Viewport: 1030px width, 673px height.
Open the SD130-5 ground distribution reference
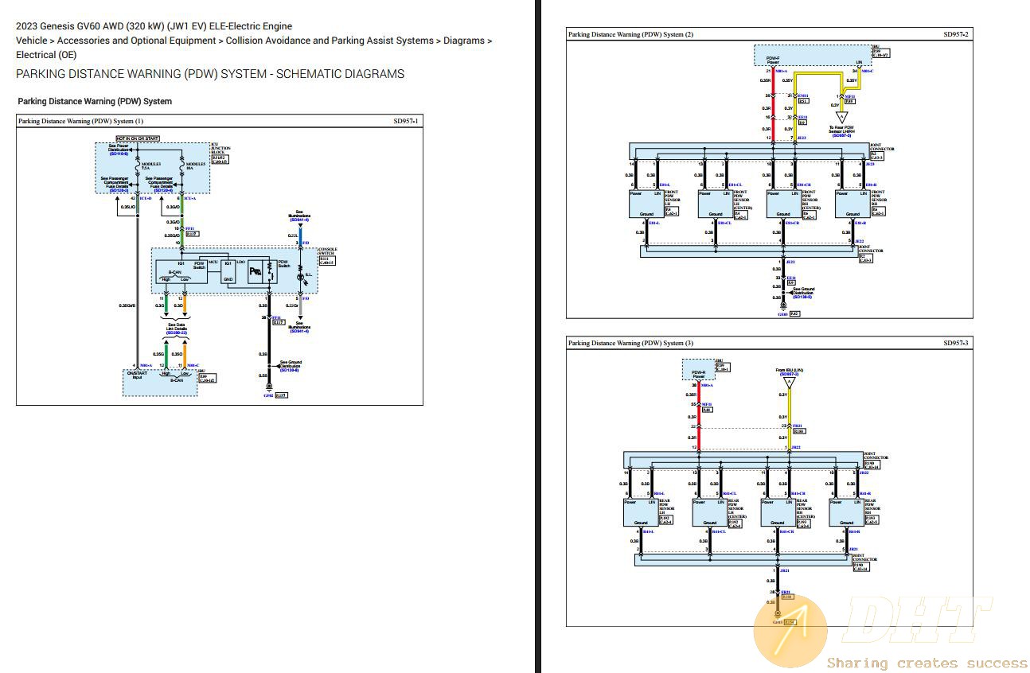[x=802, y=297]
